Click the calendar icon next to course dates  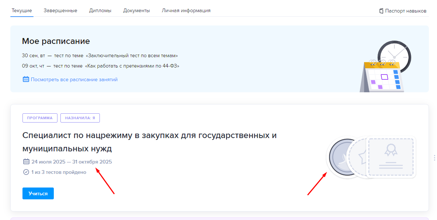pos(26,162)
